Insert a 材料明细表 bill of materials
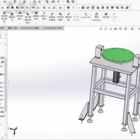Viewport: 140px width, 140px height. [60, 17]
